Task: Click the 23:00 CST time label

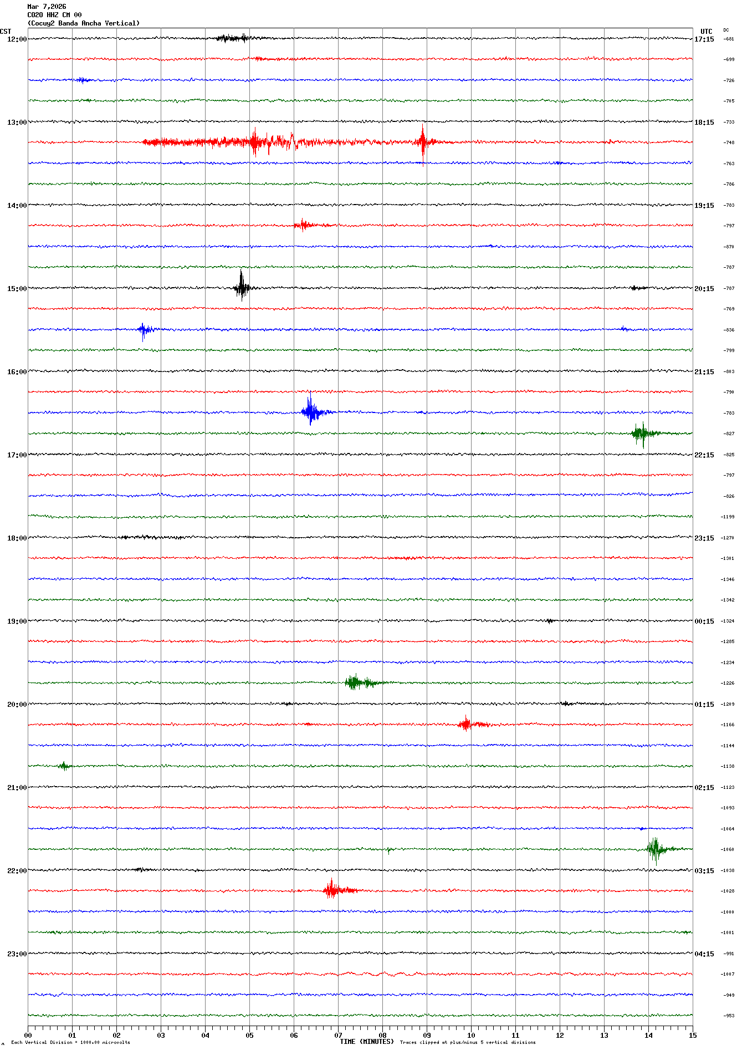Action: (17, 954)
